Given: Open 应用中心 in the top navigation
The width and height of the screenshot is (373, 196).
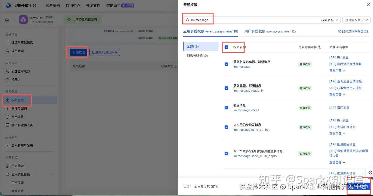Looking at the screenshot, I should [x=73, y=5].
